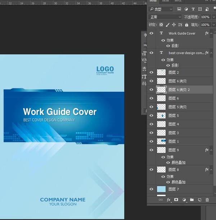This screenshot has height=220, width=216.
Task: Toggle the layer filter on/off switch
Action: [x=215, y=9]
